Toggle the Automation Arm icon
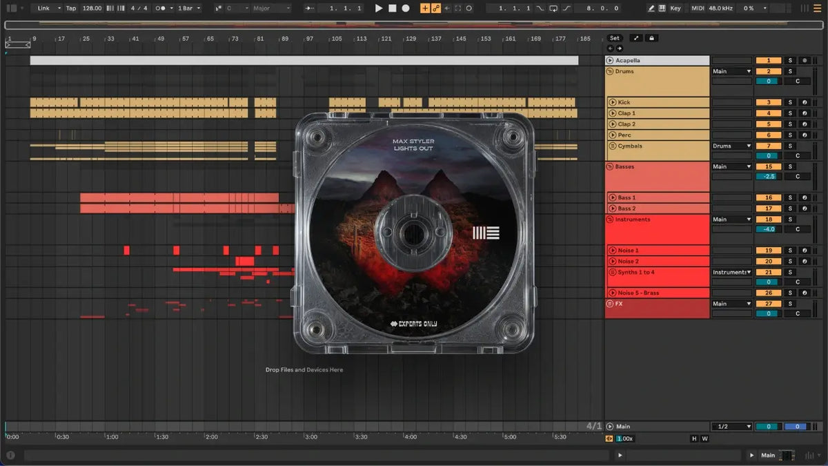Image resolution: width=828 pixels, height=466 pixels. [x=436, y=8]
